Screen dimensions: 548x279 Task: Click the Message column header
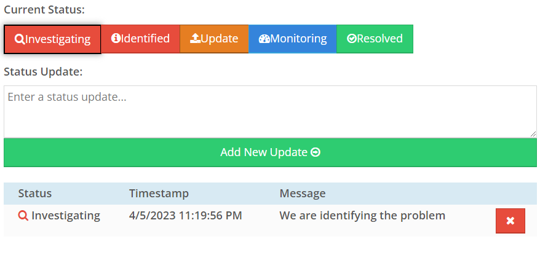[x=303, y=194]
